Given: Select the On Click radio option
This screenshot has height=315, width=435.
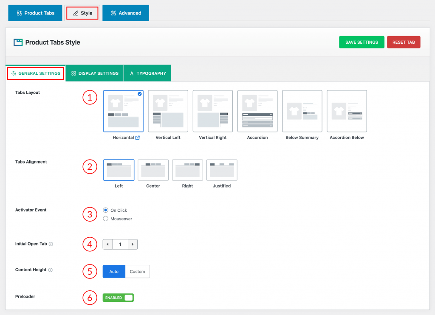Looking at the screenshot, I should (x=106, y=210).
